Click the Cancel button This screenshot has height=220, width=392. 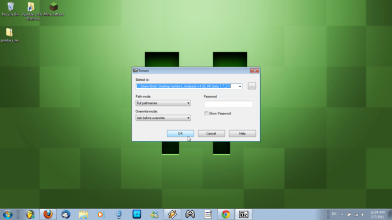[211, 133]
